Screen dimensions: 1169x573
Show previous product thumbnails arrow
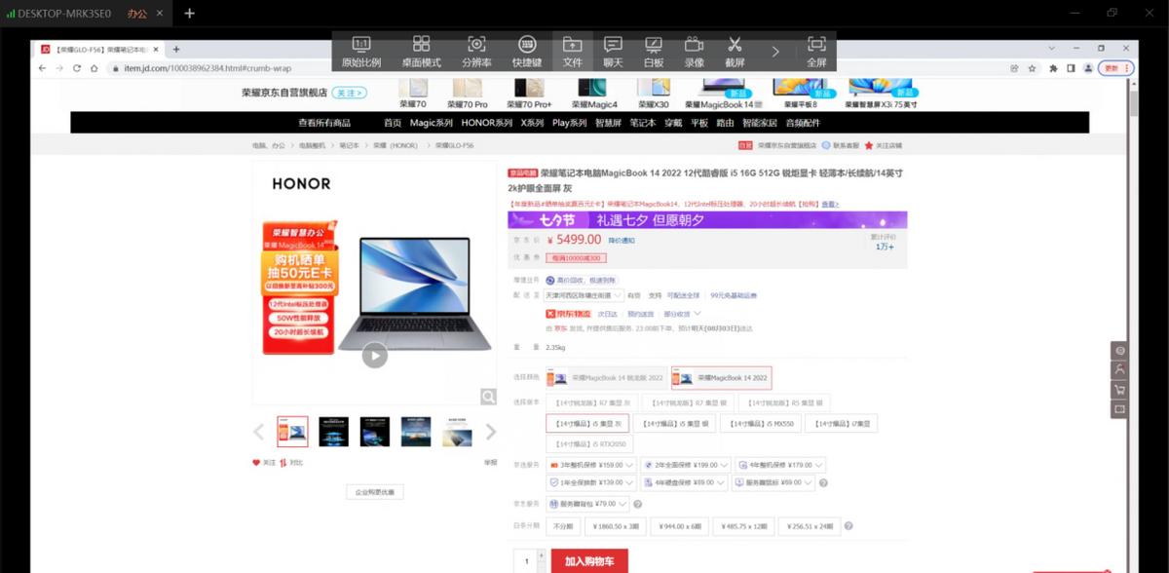[x=258, y=432]
